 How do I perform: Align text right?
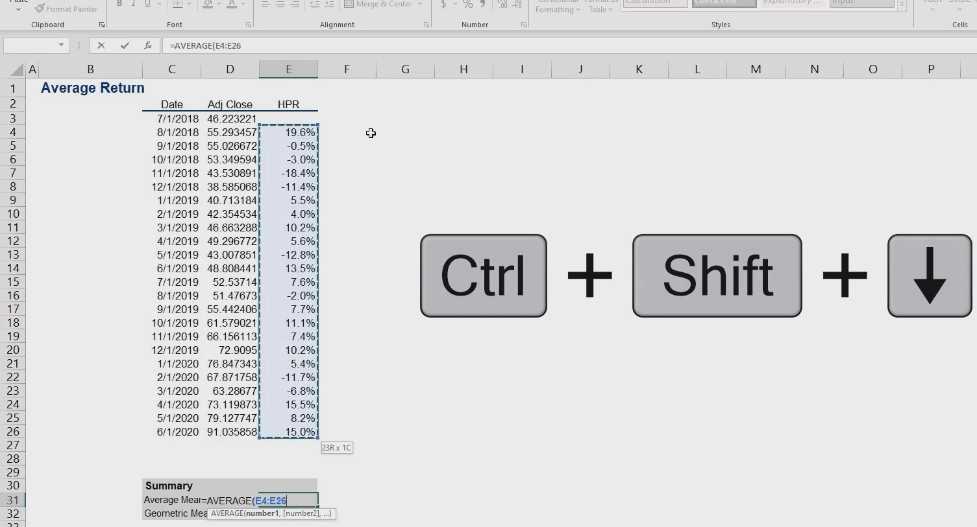[x=295, y=4]
